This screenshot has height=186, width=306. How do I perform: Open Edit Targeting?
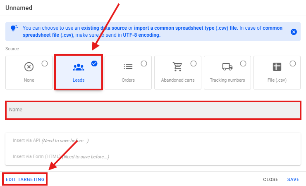coord(25,179)
